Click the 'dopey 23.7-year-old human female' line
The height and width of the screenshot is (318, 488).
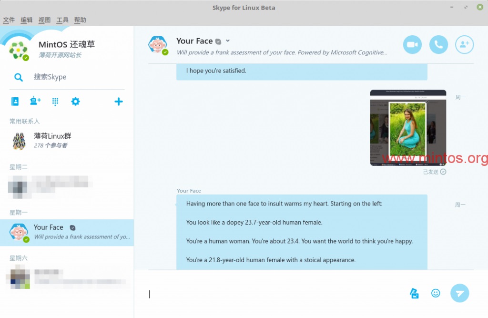(x=254, y=222)
